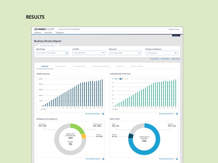This screenshot has height=163, width=218.
Task: Open Drug Results in the top navigation
Action: [60, 33]
